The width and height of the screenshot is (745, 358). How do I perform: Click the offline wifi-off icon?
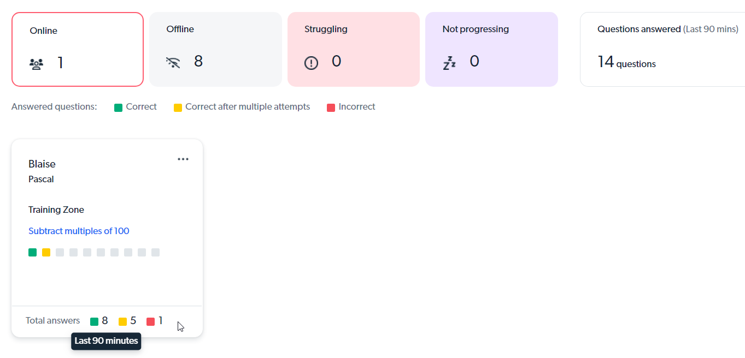pos(173,62)
